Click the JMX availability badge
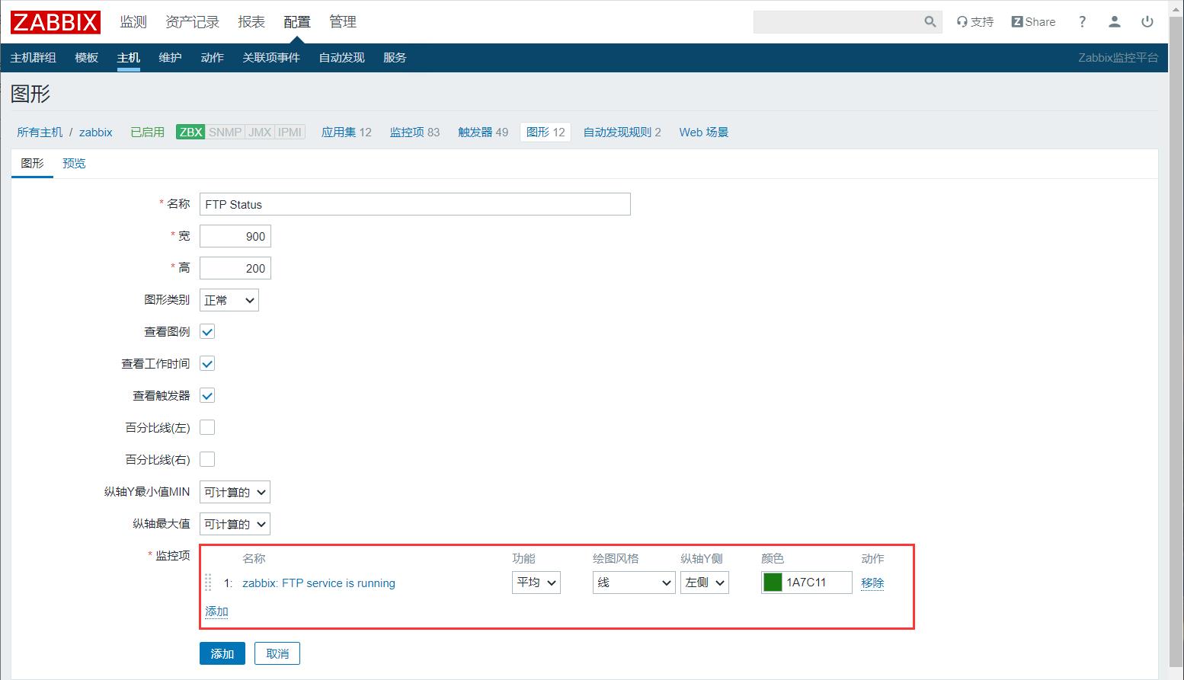This screenshot has height=680, width=1184. click(x=260, y=132)
